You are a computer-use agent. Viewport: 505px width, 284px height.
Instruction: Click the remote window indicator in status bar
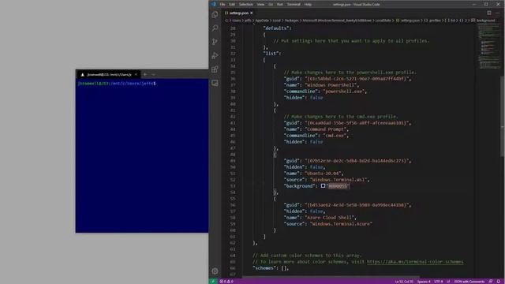click(213, 282)
